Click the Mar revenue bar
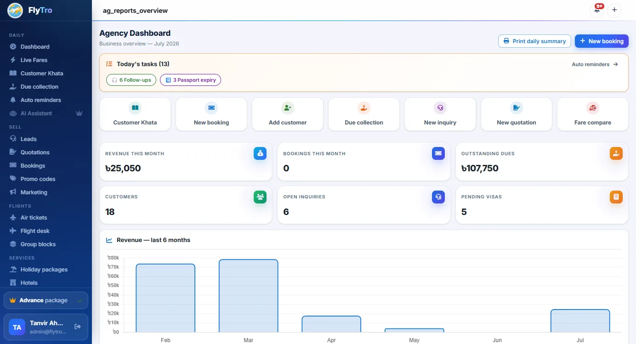Screen dimensions: 636x344 (248, 296)
